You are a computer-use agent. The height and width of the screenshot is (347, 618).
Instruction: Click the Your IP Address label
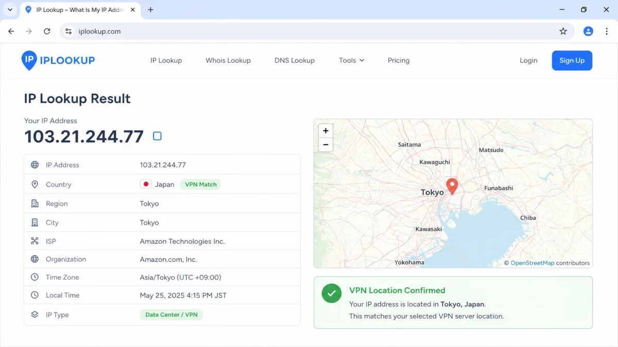click(50, 121)
